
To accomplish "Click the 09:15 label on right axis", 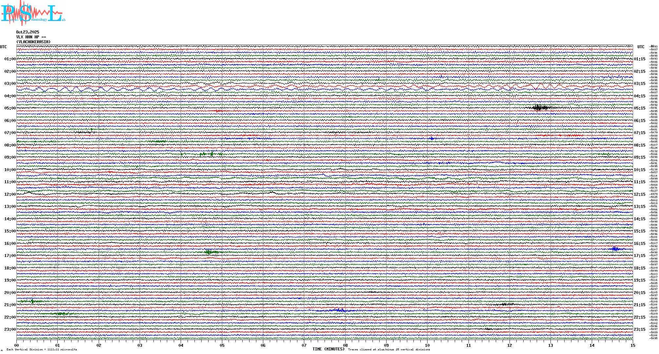I will tap(639, 157).
